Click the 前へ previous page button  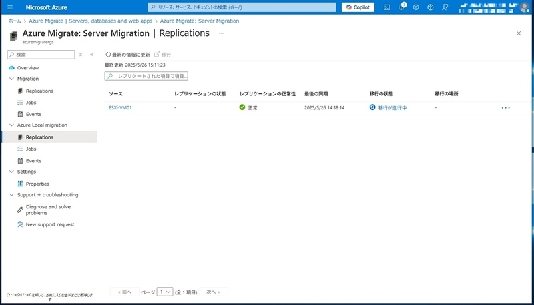tap(125, 292)
